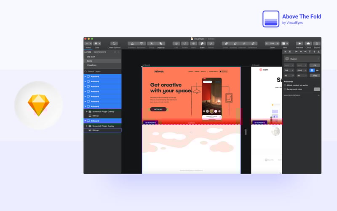Align layers to right edge
Viewport: 337px width, 211px height.
305,51
